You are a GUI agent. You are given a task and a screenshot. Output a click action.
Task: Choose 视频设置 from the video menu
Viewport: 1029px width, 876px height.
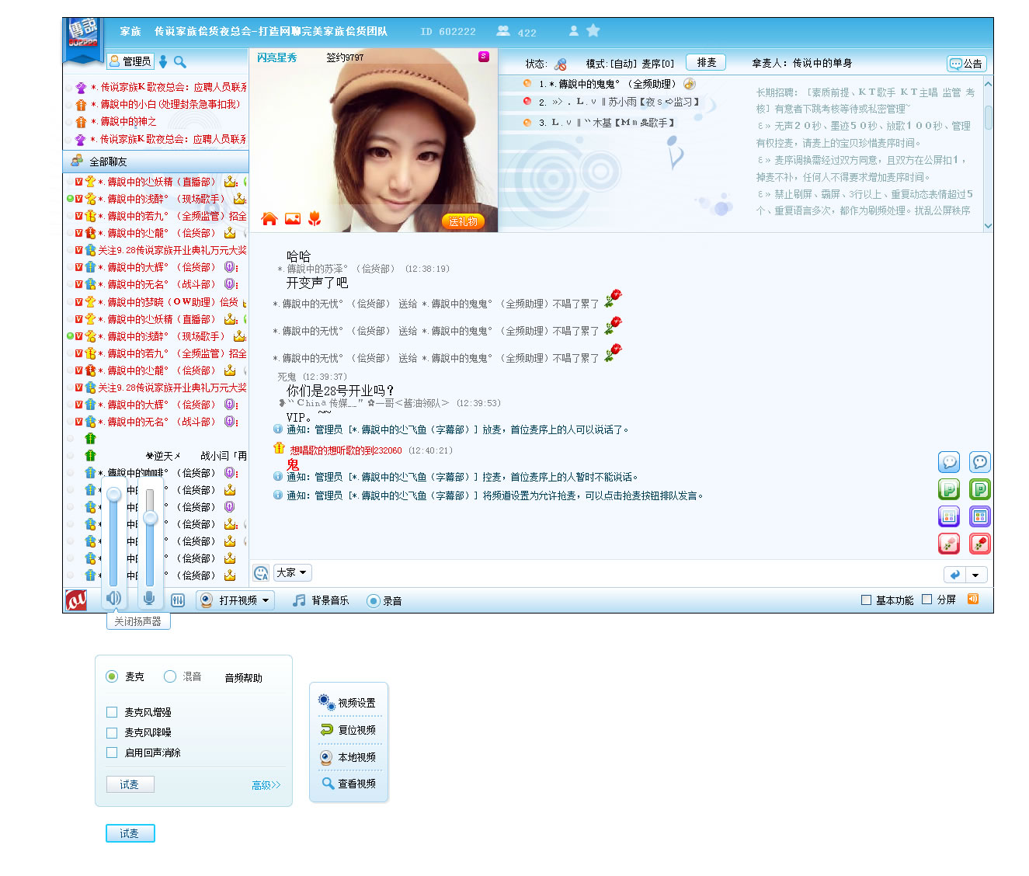[347, 702]
